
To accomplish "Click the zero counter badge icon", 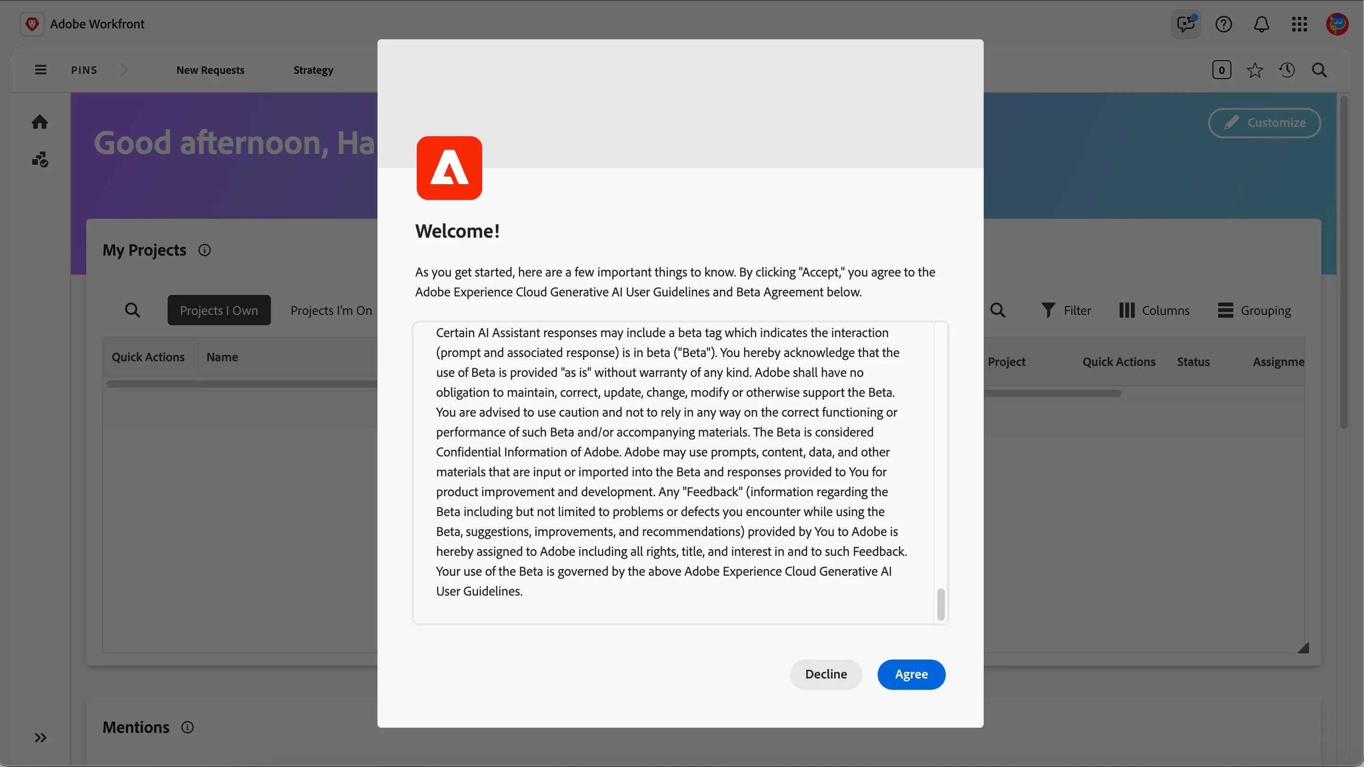I will pyautogui.click(x=1221, y=70).
